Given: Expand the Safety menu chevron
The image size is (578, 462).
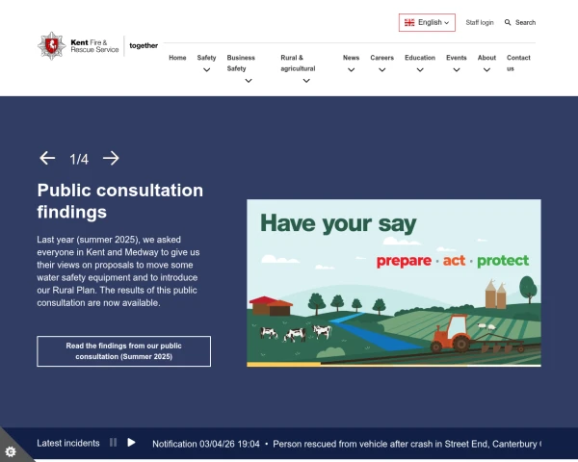Looking at the screenshot, I should [206, 69].
